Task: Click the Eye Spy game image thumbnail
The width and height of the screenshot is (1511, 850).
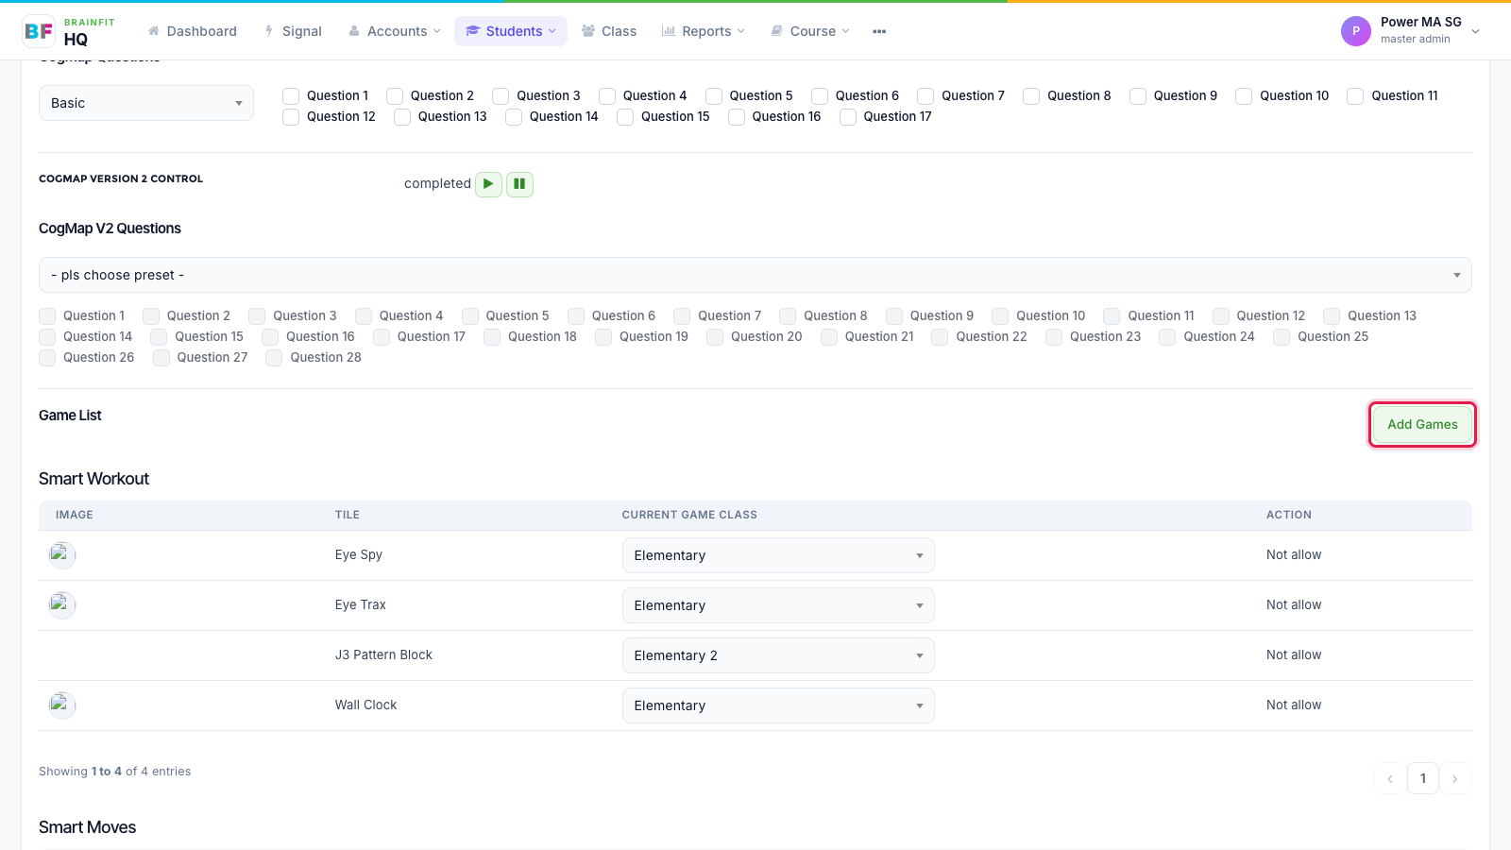Action: point(62,554)
